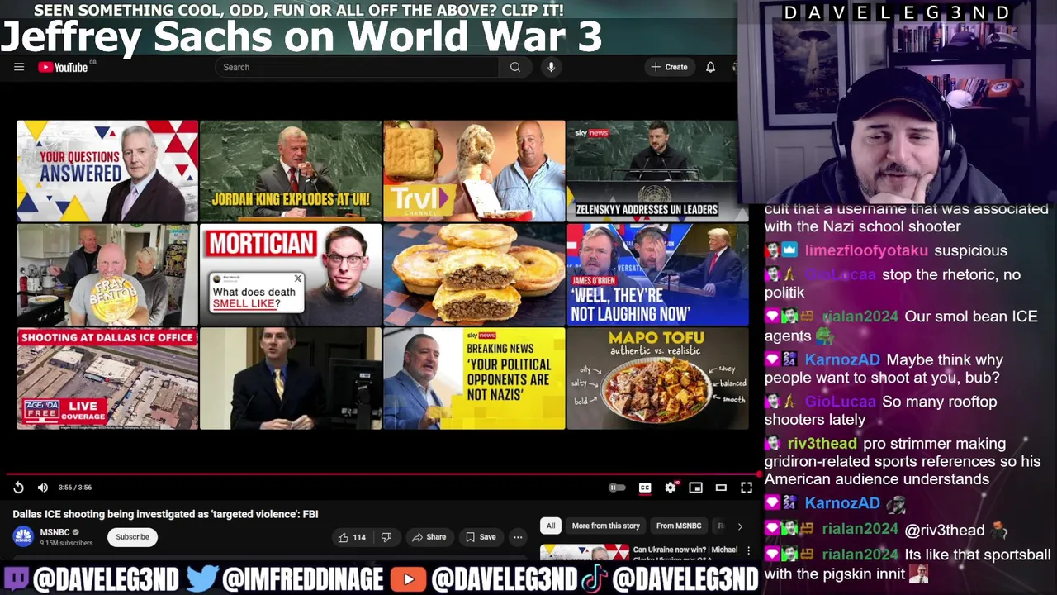Focus the YouTube Search box
The width and height of the screenshot is (1057, 595).
pyautogui.click(x=357, y=67)
